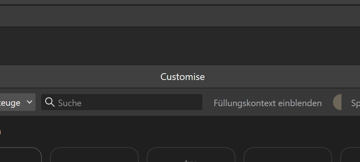Screen dimensions: 360x162
Task: Click the magnifier icon in the search box
Action: click(x=50, y=102)
